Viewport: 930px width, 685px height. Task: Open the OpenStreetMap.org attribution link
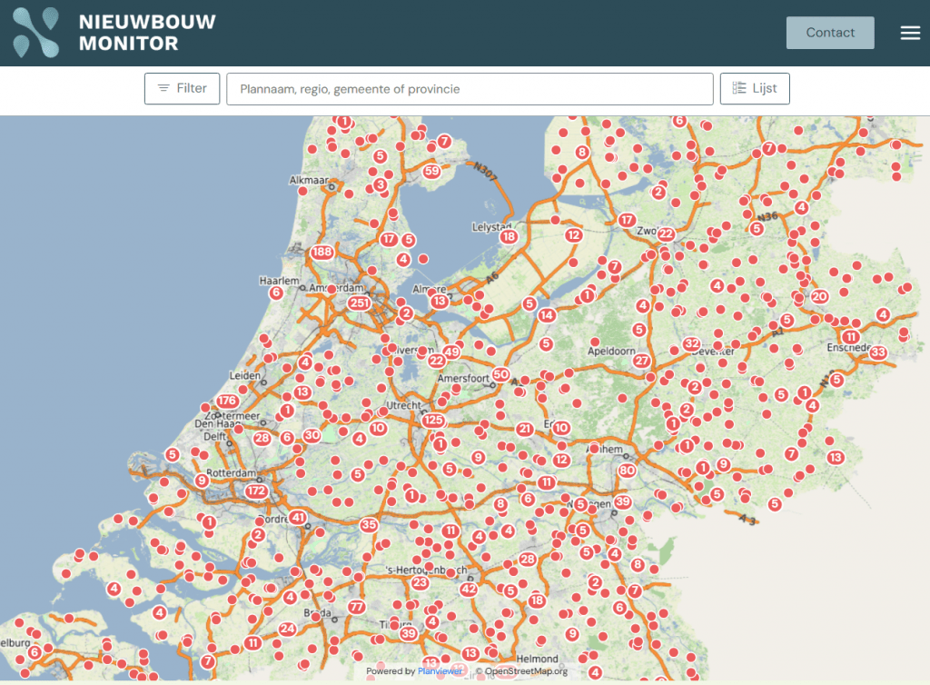[x=526, y=670]
